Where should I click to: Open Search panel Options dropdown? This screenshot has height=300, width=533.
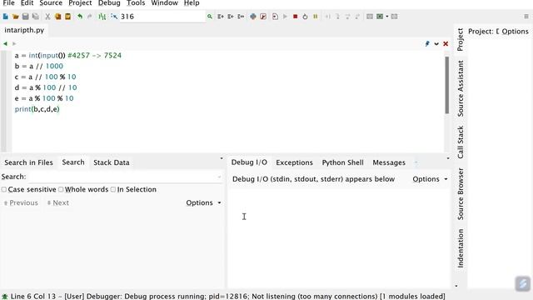point(203,202)
